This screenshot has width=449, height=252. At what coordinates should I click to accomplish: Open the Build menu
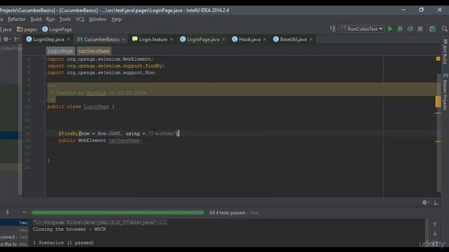click(36, 19)
